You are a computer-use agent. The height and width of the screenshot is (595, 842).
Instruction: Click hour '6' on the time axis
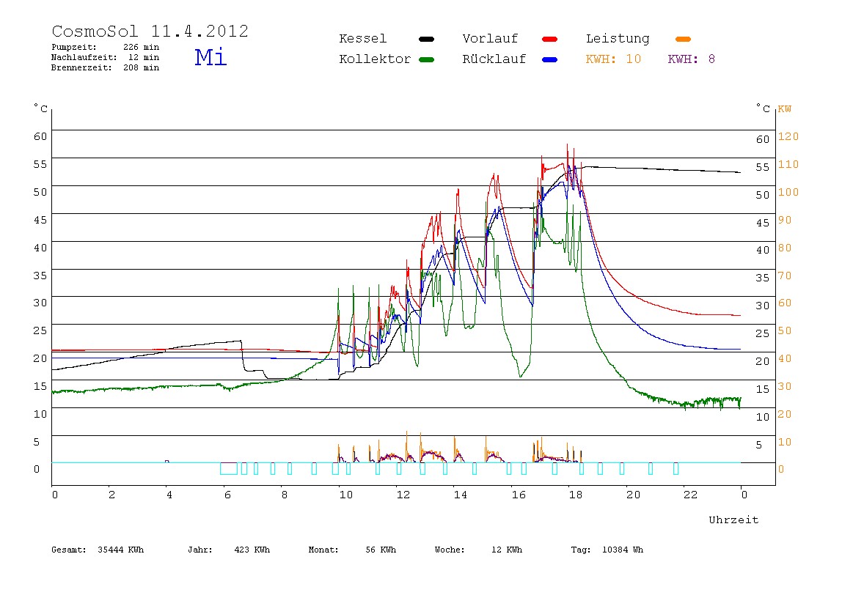227,495
